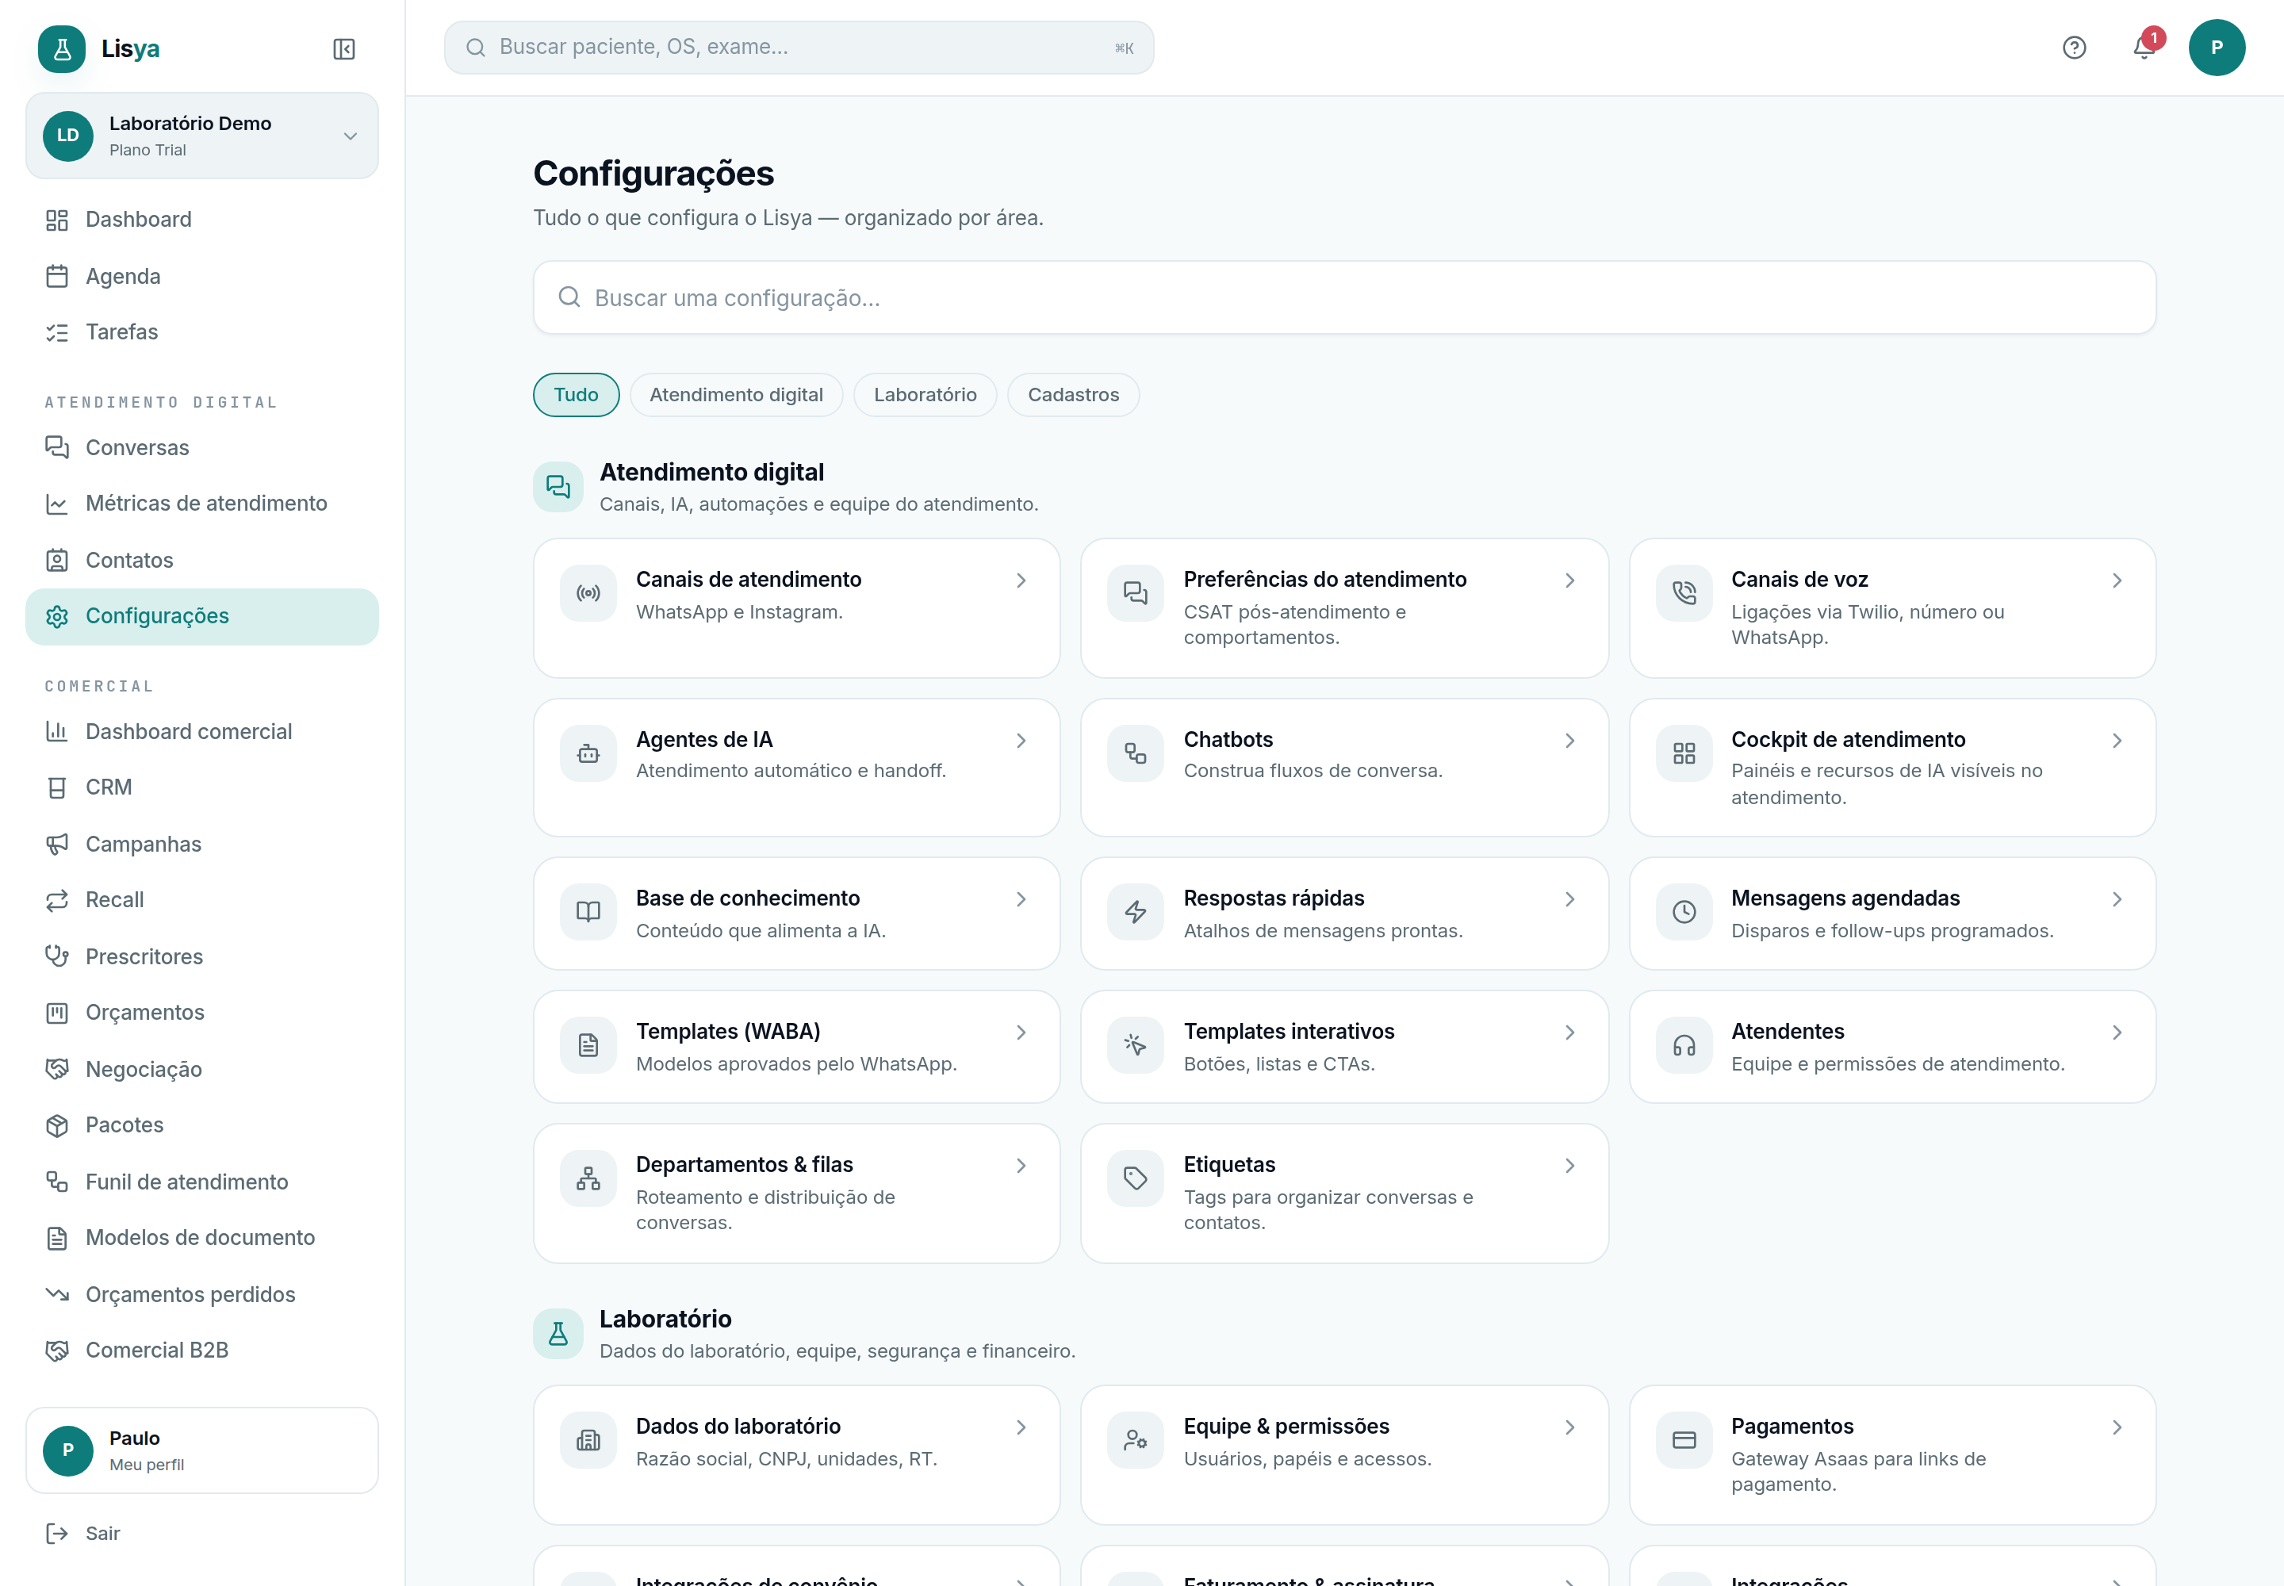The image size is (2284, 1586).
Task: Select the Cadastros filter chip
Action: point(1074,394)
